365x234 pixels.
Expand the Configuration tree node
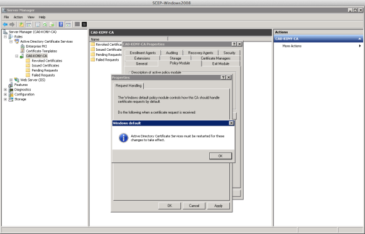point(5,94)
